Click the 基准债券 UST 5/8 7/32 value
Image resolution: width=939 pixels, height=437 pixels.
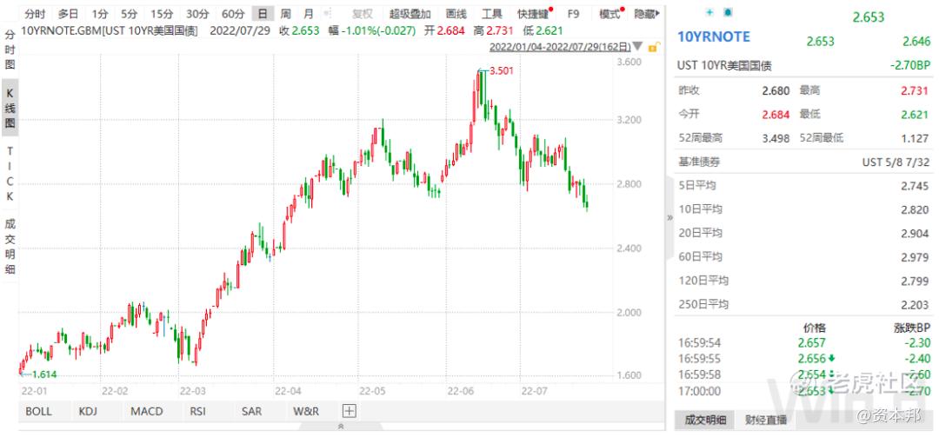[896, 162]
